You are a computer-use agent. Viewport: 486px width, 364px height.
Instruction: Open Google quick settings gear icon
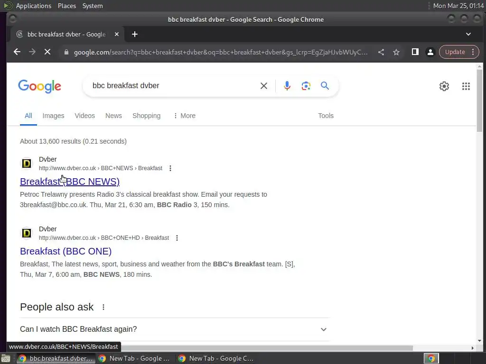click(x=444, y=86)
